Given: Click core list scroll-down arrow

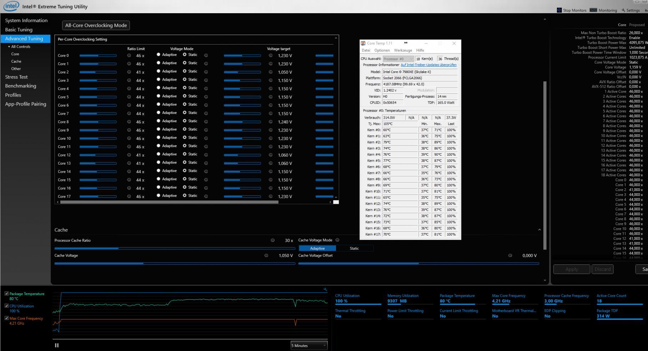Looking at the screenshot, I should pyautogui.click(x=336, y=197).
